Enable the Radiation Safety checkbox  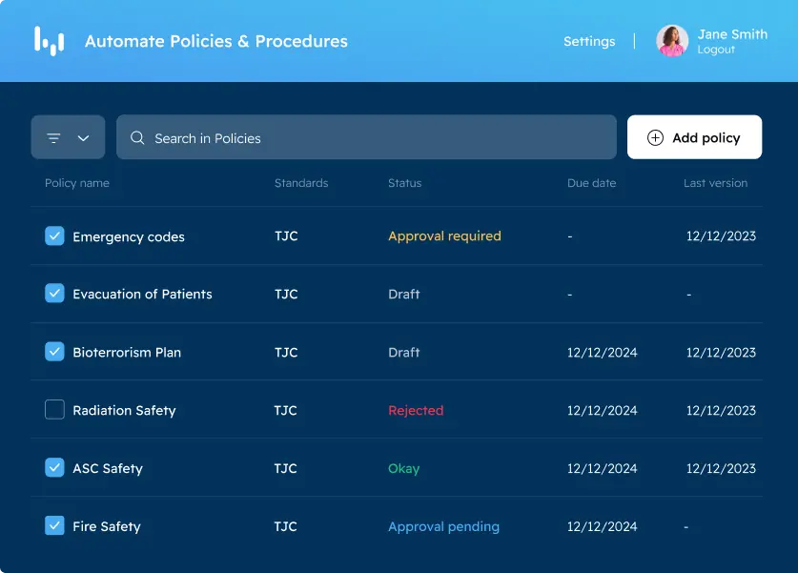[54, 409]
